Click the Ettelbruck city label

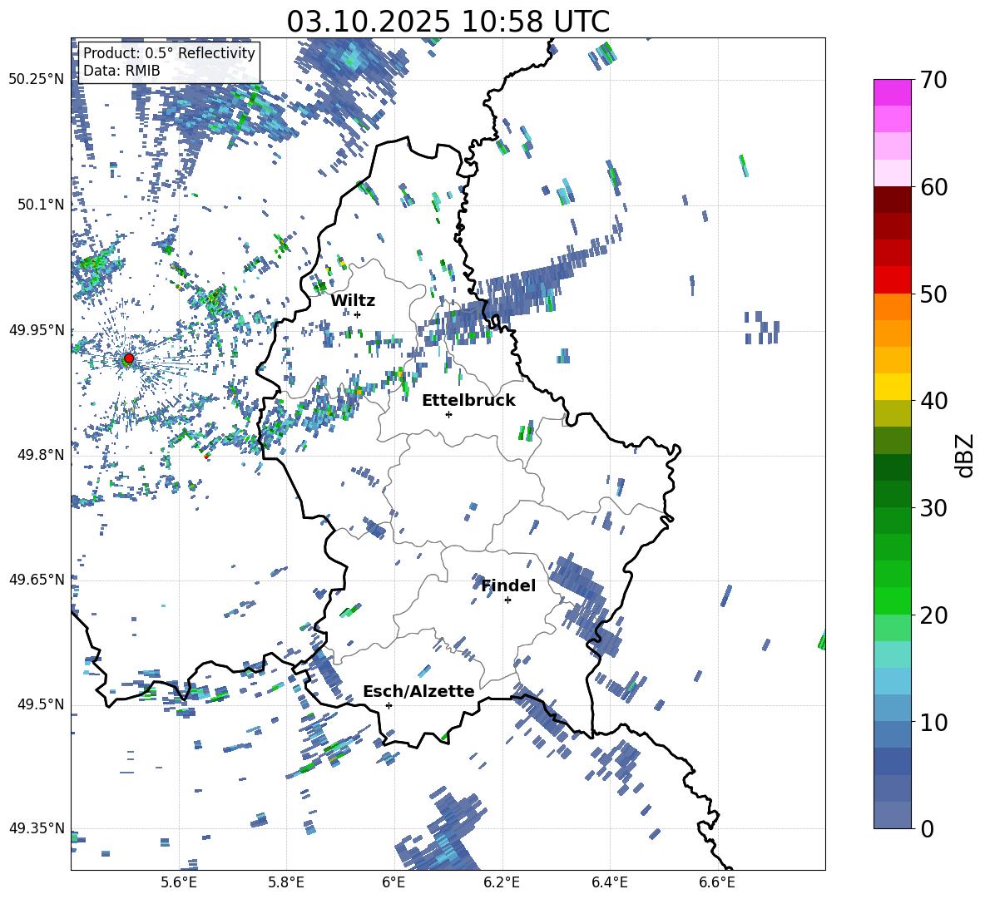[468, 401]
